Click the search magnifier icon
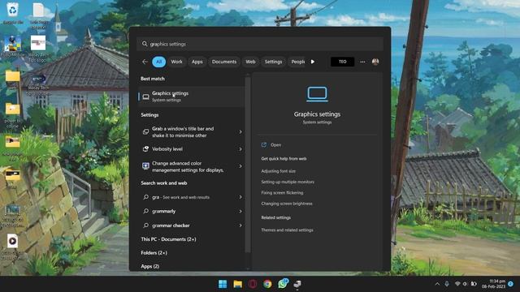The height and width of the screenshot is (292, 520). pos(145,44)
